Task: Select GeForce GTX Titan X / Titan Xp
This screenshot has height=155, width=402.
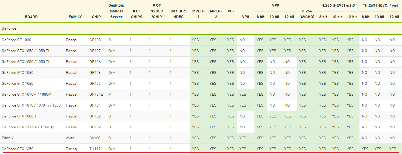Action: pyautogui.click(x=28, y=127)
